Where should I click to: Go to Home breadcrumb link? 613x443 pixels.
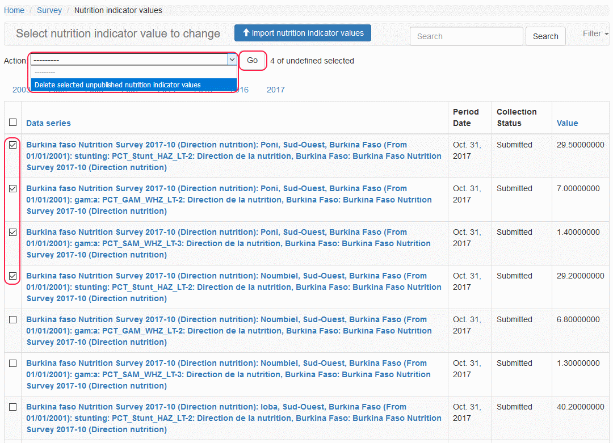pos(14,10)
